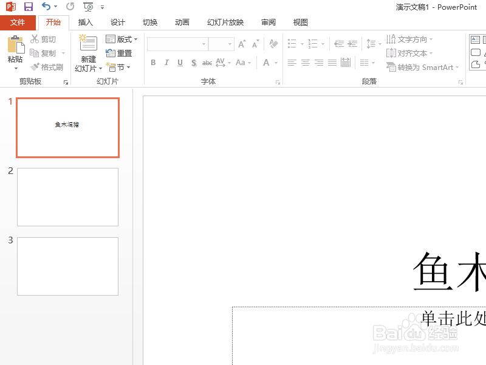The height and width of the screenshot is (365, 486).
Task: Toggle text Shadow formatting
Action: coord(194,63)
